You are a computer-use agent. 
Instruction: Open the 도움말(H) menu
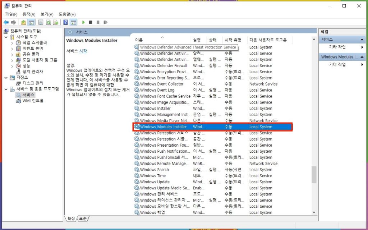tap(67, 14)
